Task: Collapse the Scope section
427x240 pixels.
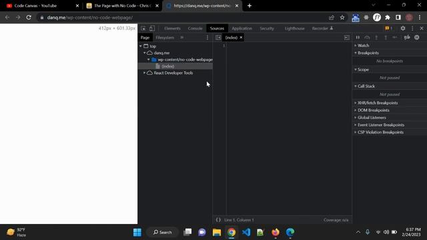Action: coord(363,69)
